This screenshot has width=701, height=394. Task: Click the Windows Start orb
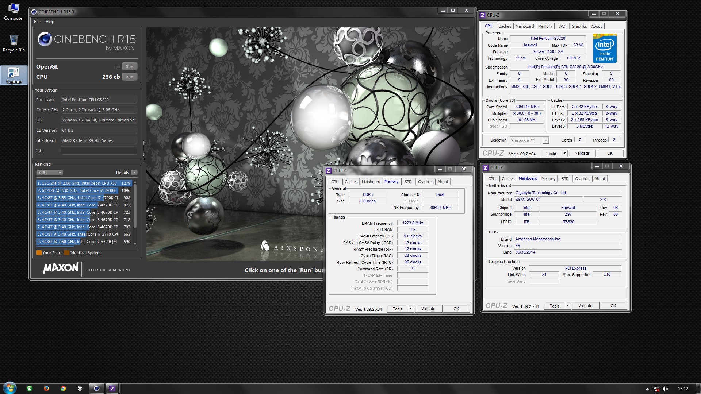pyautogui.click(x=10, y=388)
